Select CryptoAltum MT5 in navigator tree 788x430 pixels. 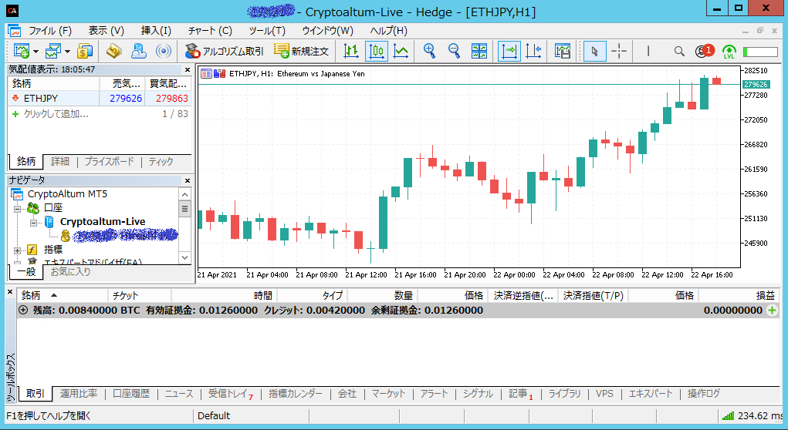coord(67,193)
